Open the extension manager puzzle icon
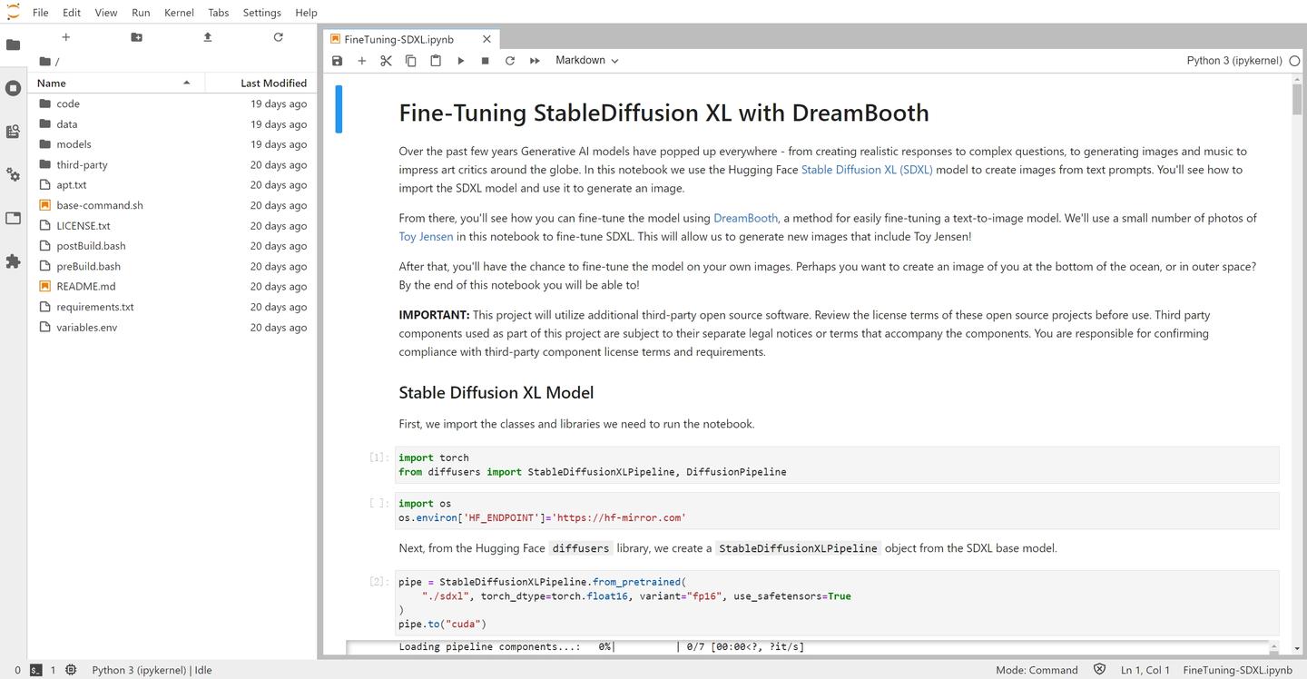The height and width of the screenshot is (679, 1307). pyautogui.click(x=13, y=261)
